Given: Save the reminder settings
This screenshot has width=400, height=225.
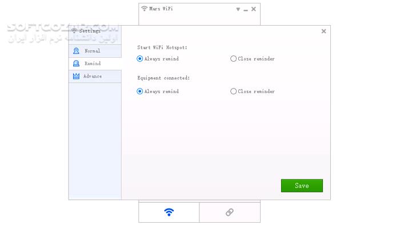Looking at the screenshot, I should (302, 186).
